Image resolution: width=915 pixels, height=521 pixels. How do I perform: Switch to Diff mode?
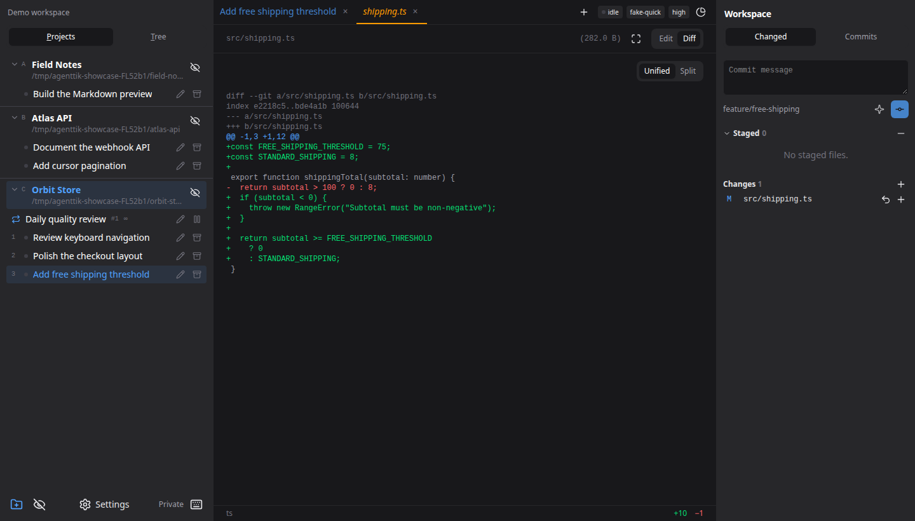(689, 39)
